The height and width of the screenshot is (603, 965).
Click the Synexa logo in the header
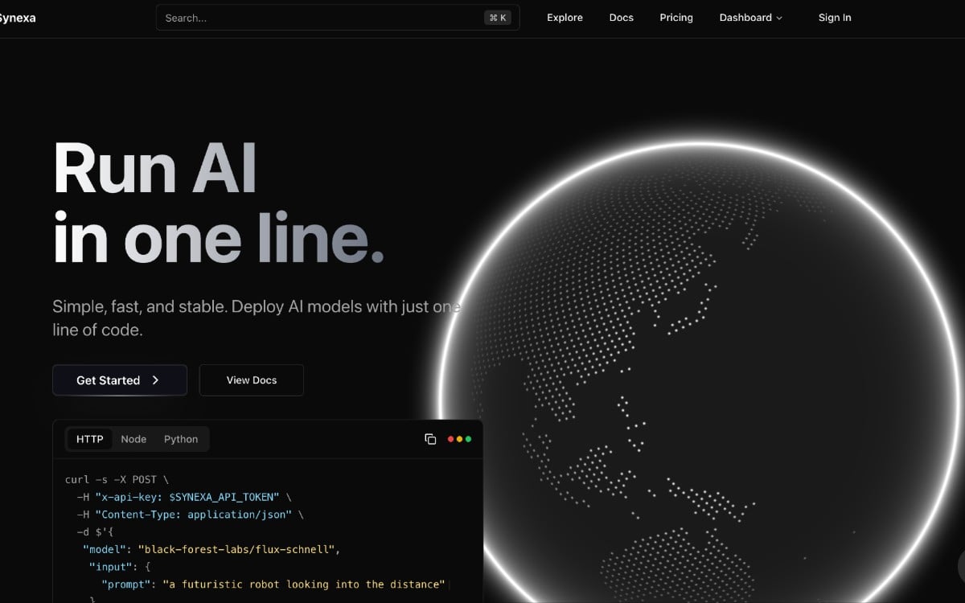pos(18,18)
